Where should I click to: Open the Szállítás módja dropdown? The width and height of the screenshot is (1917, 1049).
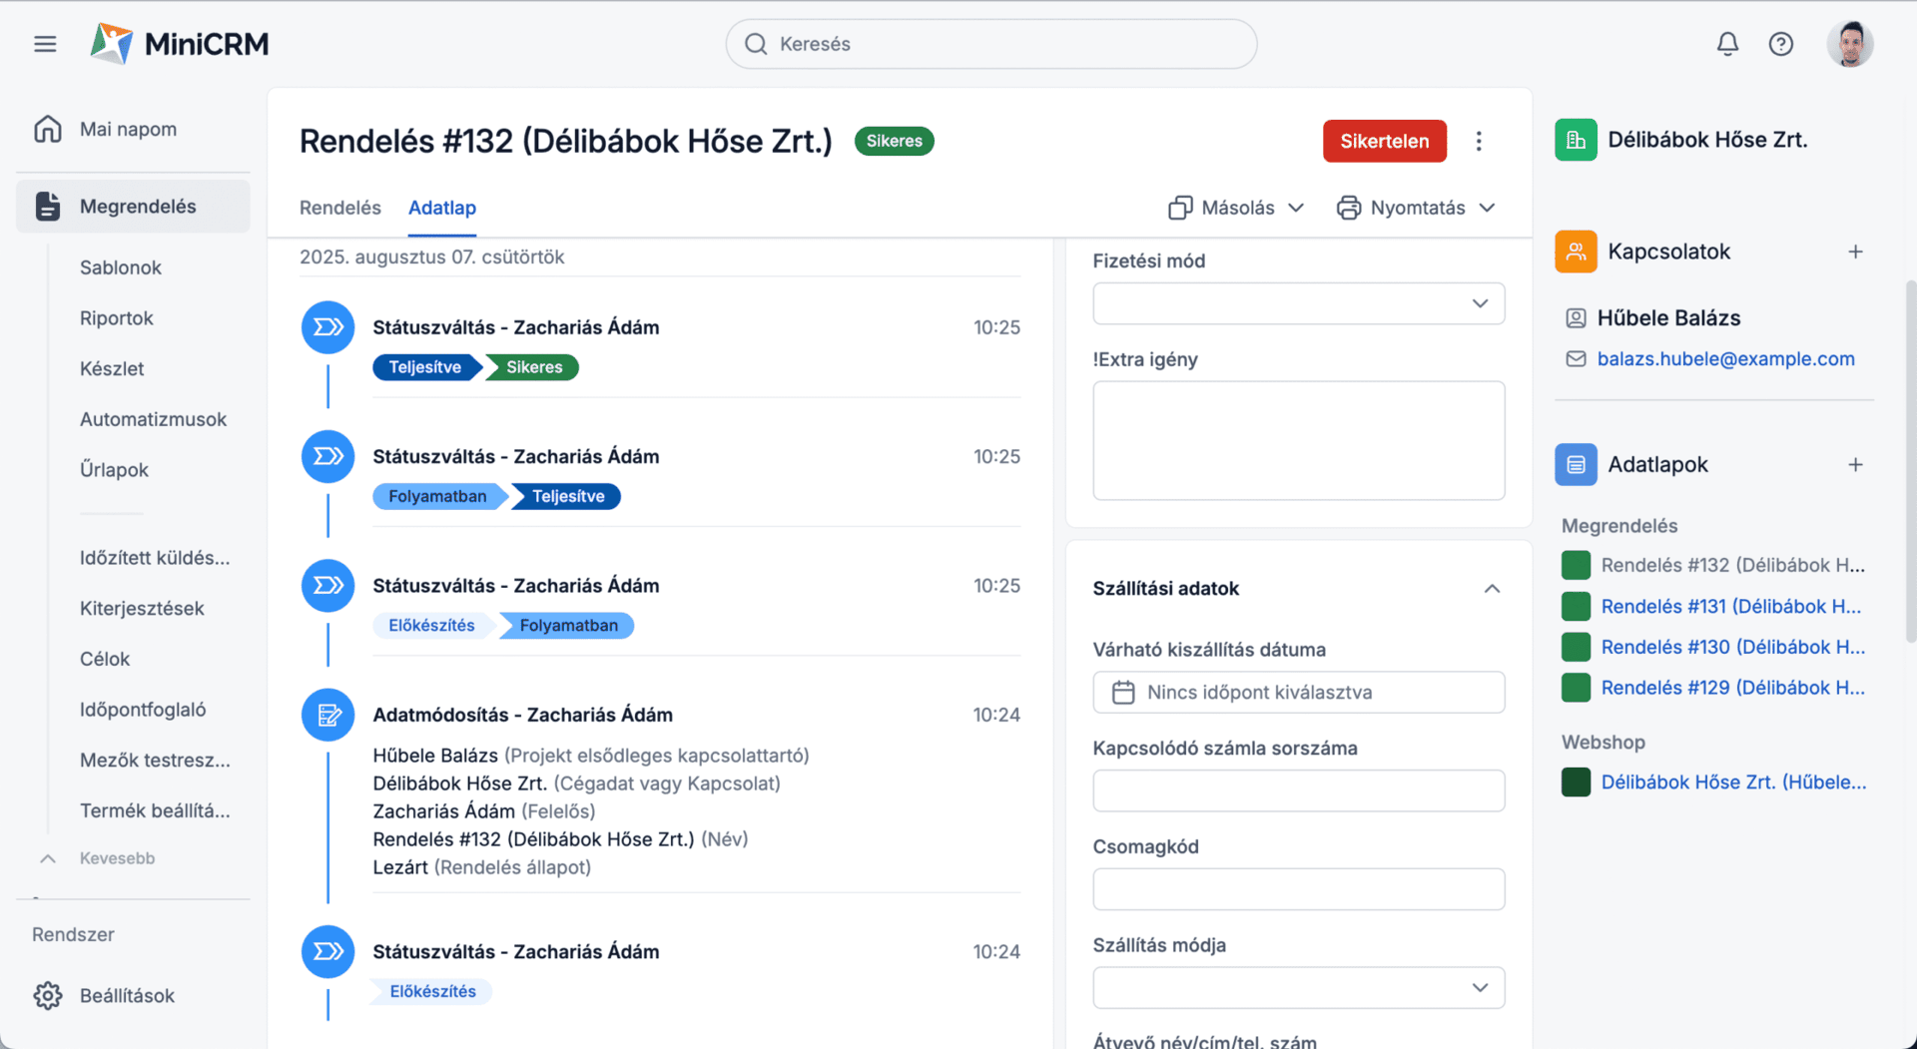pyautogui.click(x=1299, y=988)
